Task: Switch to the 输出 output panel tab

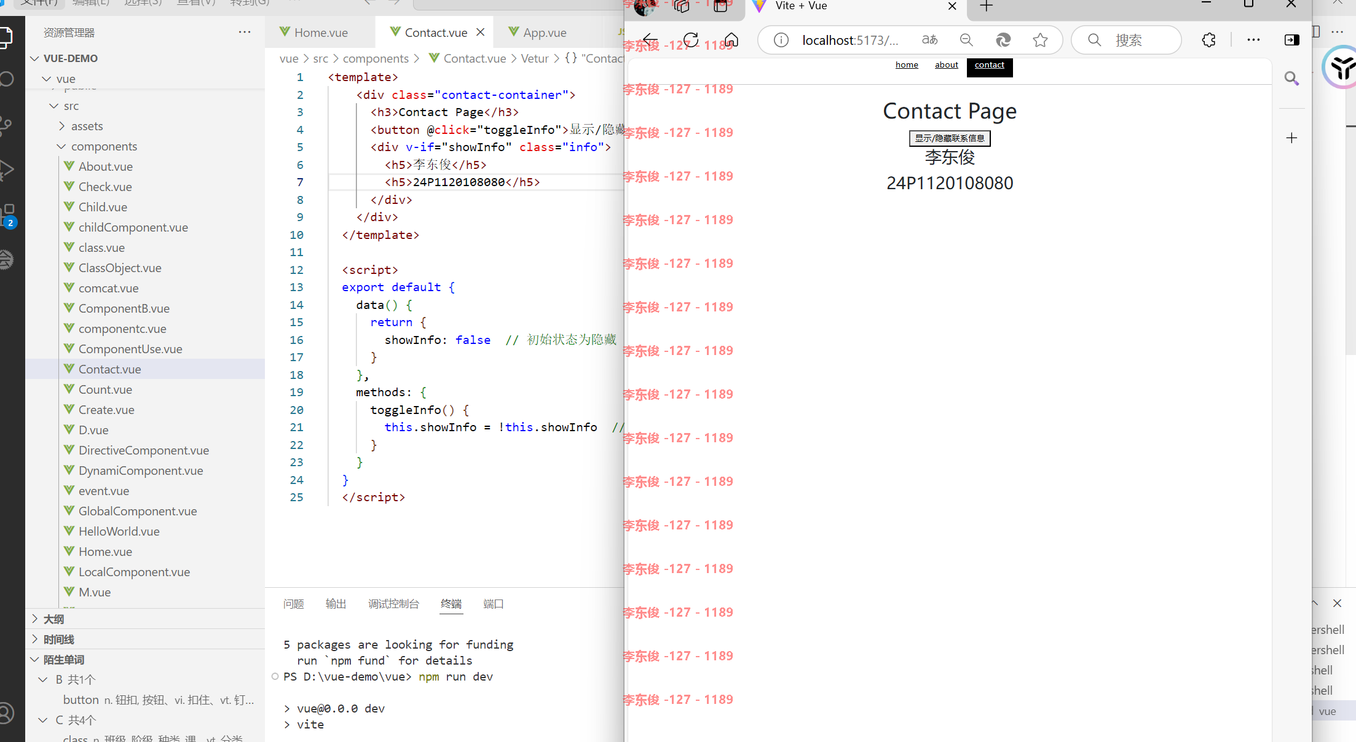Action: [x=336, y=604]
